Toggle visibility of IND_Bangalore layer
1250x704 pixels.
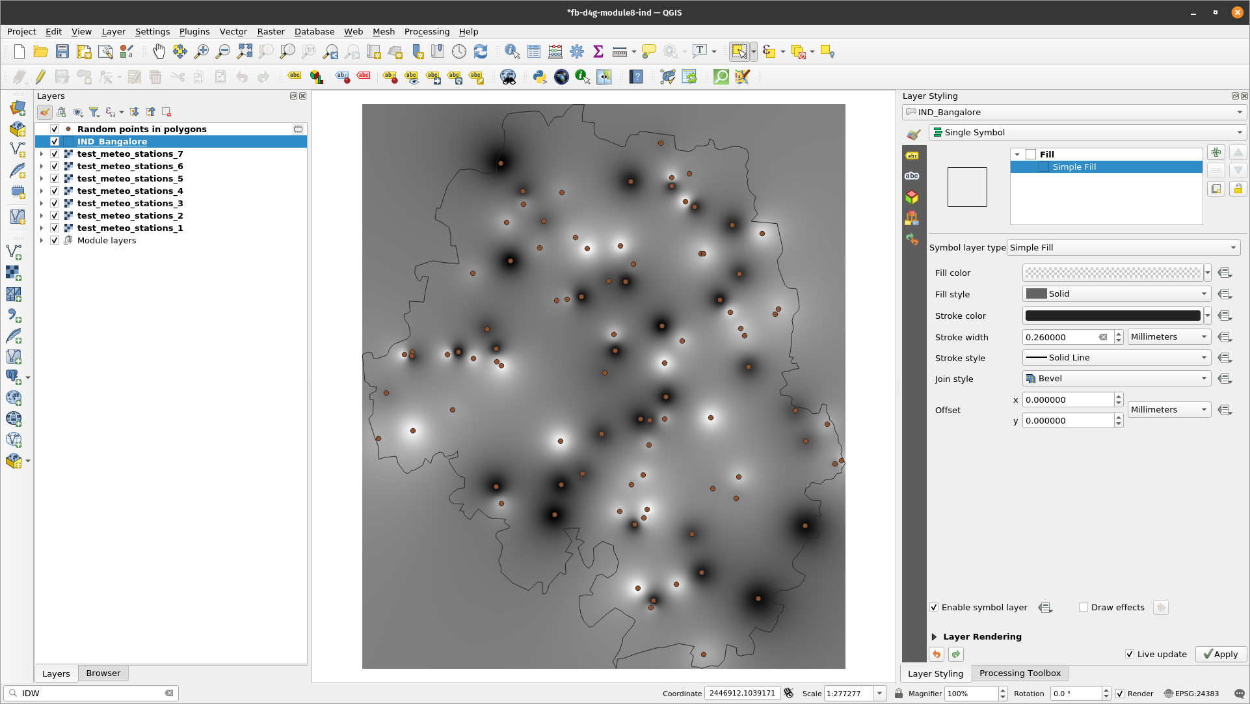(x=55, y=141)
